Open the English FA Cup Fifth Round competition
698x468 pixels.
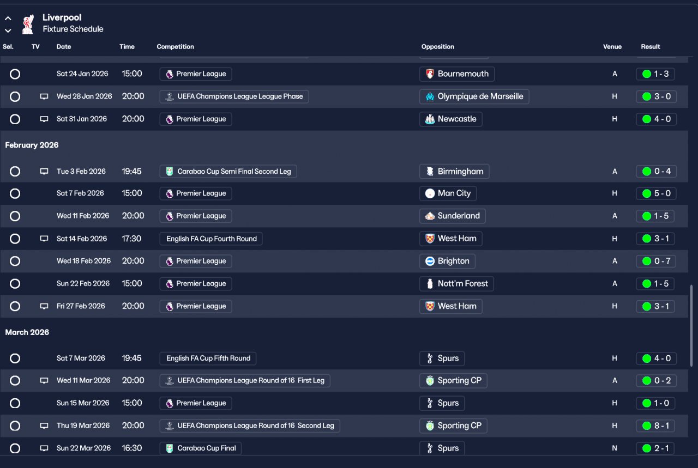[208, 358]
